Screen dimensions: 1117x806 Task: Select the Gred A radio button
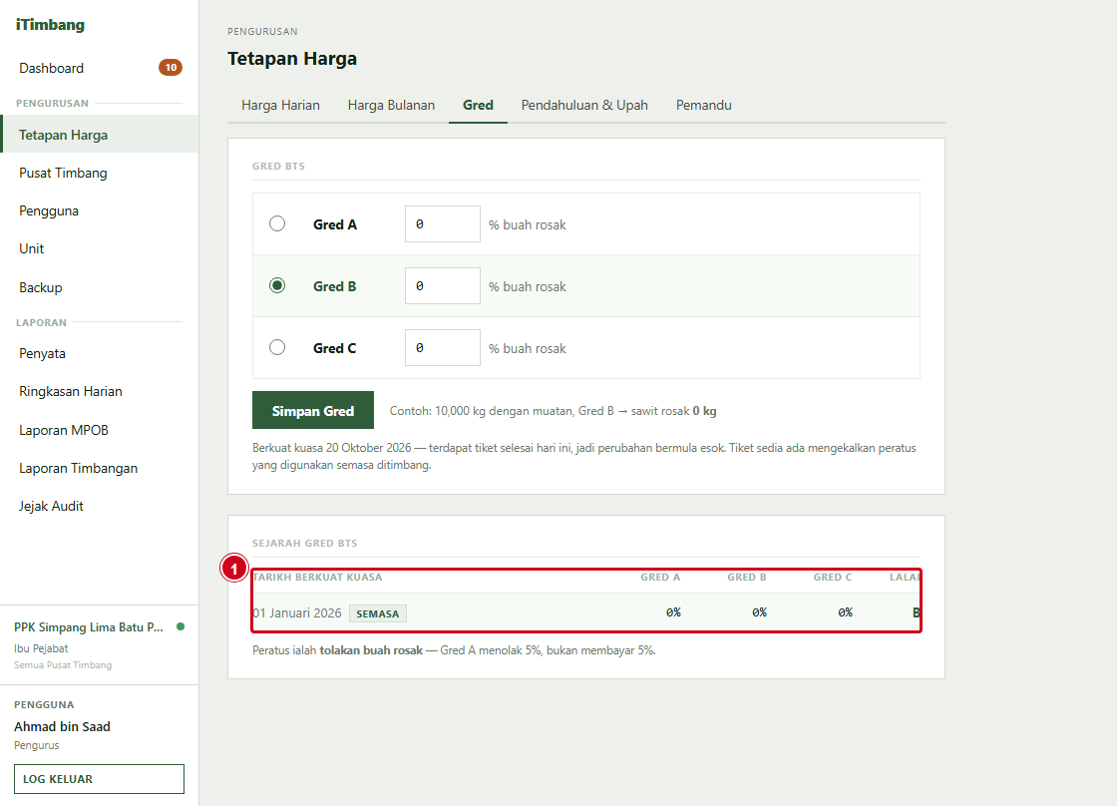[277, 223]
